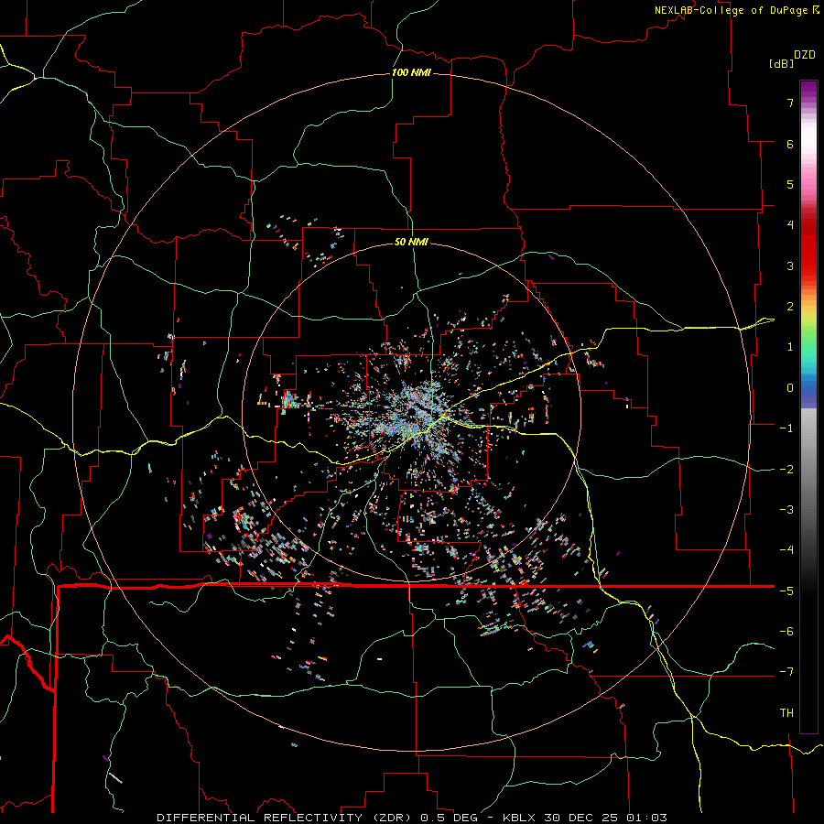Click the blue 0 dB band of colorbar
Viewport: 824px width, 824px height.
pyautogui.click(x=808, y=389)
